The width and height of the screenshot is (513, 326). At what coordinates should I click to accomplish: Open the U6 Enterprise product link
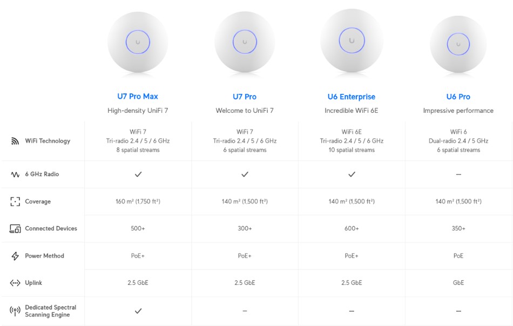[352, 97]
